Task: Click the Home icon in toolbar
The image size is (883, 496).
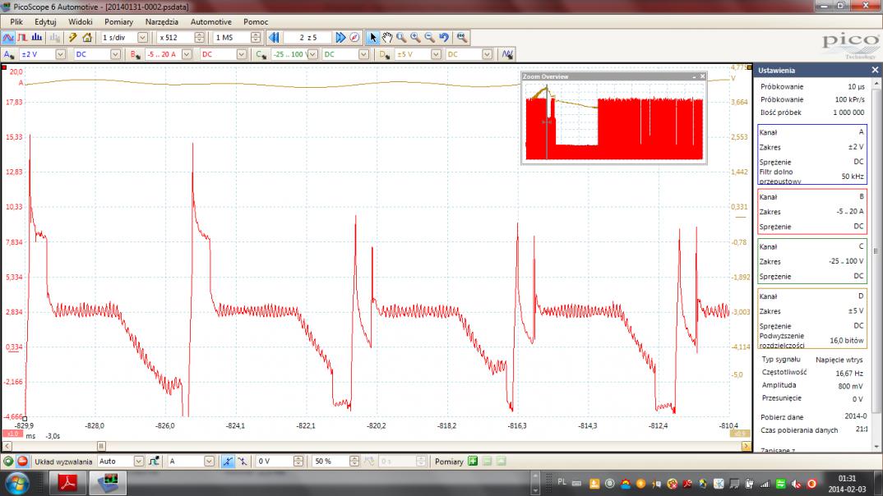Action: coord(87,38)
